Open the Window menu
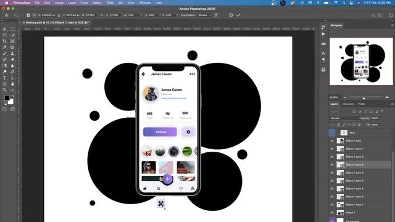 pos(144,2)
